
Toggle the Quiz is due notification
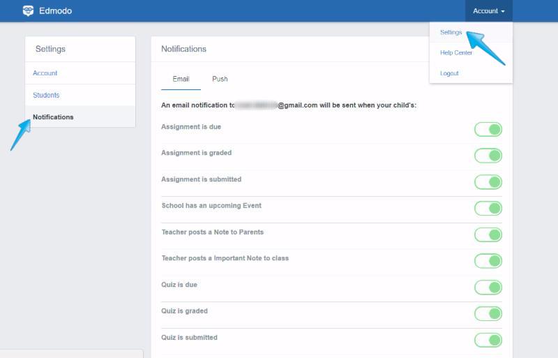click(x=488, y=288)
